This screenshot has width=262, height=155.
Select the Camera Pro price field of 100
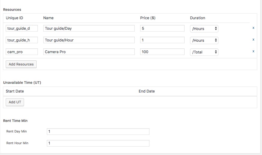[x=162, y=52]
